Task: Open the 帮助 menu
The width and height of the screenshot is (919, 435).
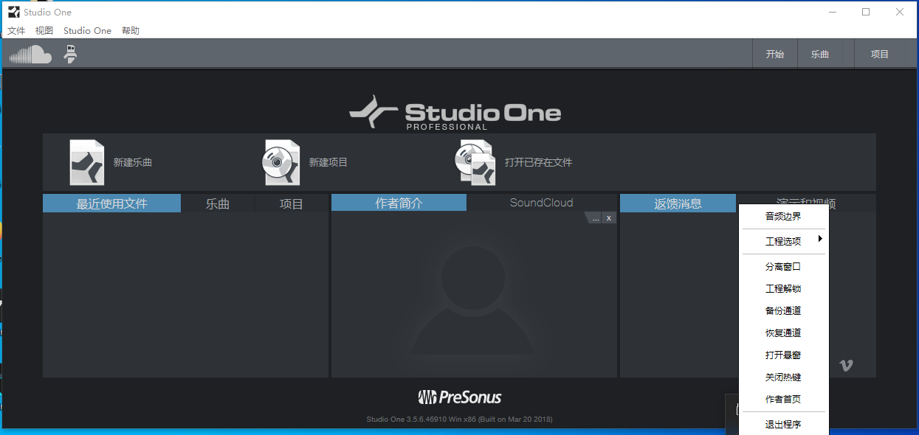Action: [131, 31]
